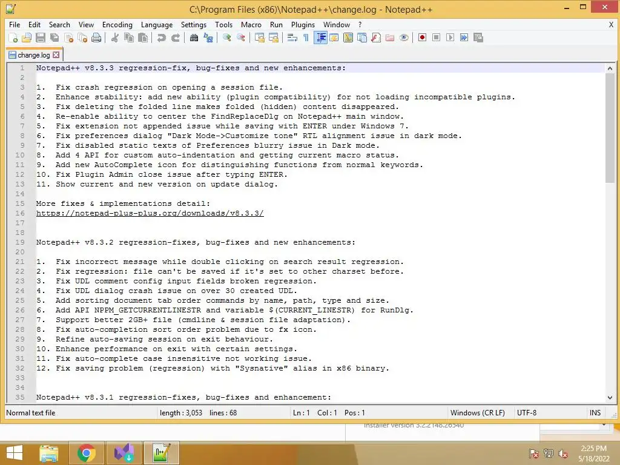This screenshot has width=620, height=465.
Task: Open the Settings menu
Action: (193, 24)
